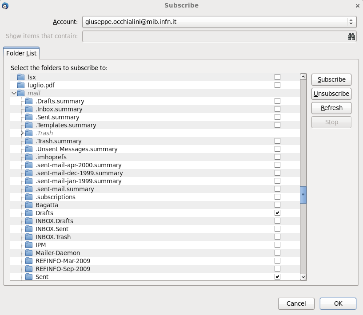The width and height of the screenshot is (363, 315).
Task: Select the INBOX.Sent folder row
Action: (155, 229)
